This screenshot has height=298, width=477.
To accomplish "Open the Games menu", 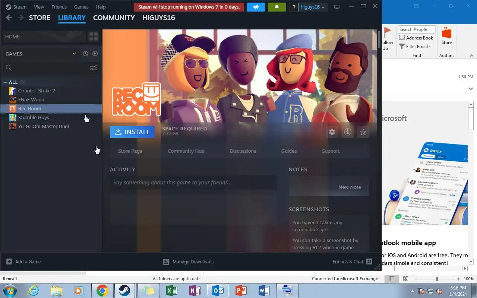I will click(81, 7).
